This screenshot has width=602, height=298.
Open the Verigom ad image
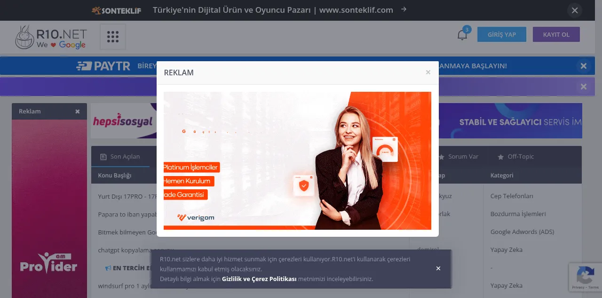[x=297, y=161]
